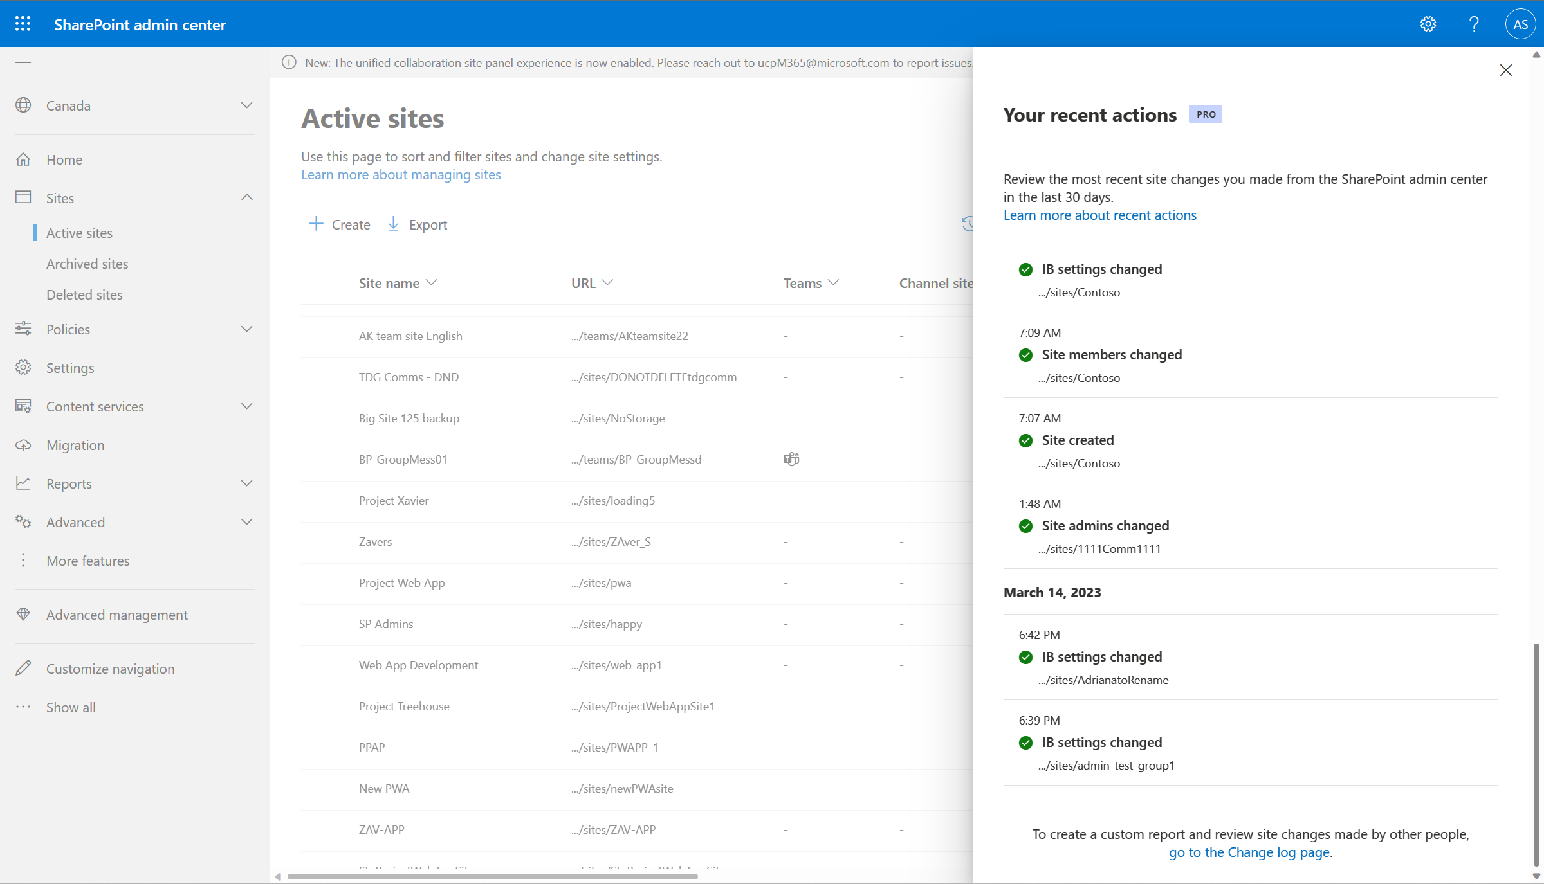Toggle the Reports navigation expander

tap(246, 483)
